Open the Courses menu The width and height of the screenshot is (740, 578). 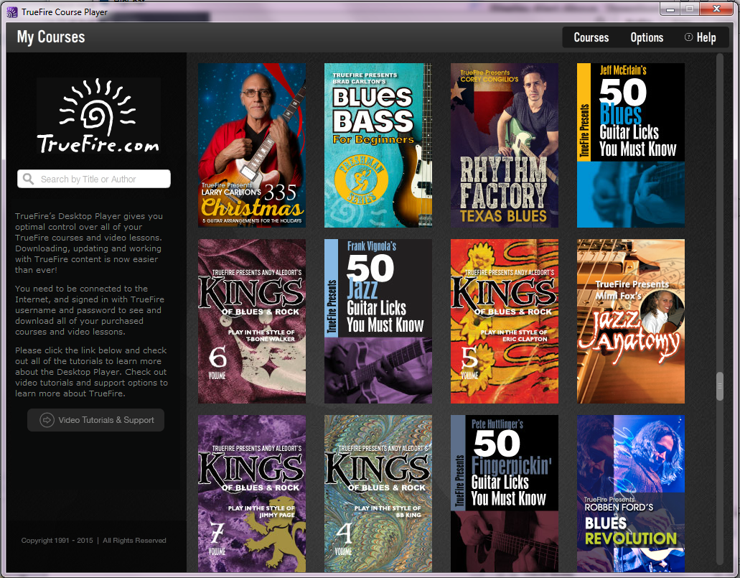(591, 37)
